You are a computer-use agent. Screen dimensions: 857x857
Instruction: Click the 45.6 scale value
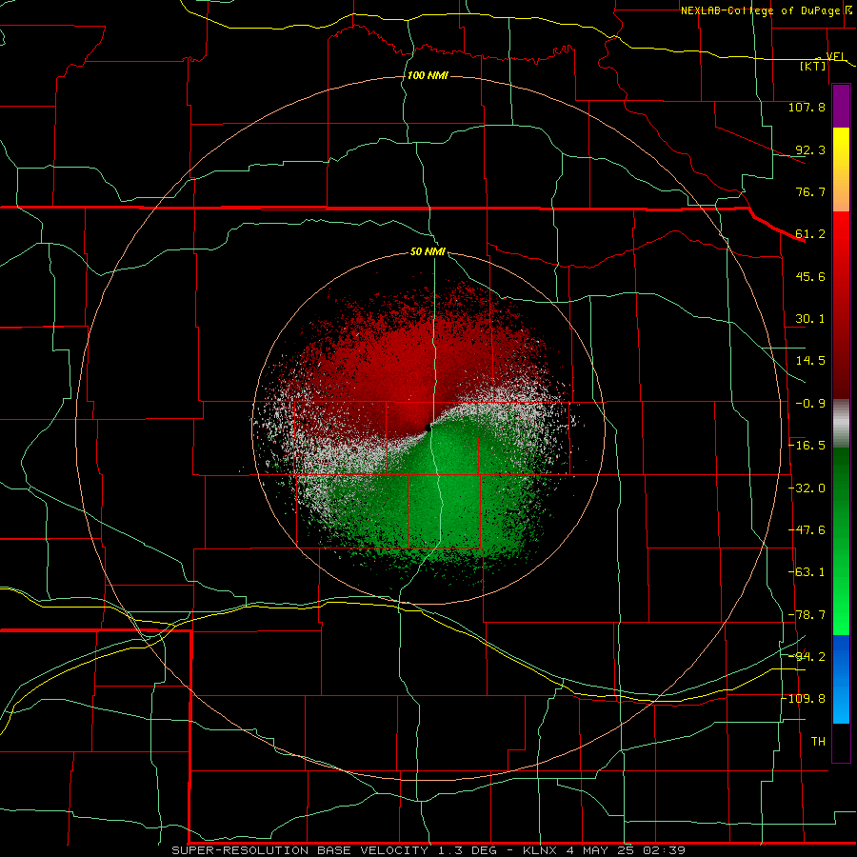coord(810,276)
